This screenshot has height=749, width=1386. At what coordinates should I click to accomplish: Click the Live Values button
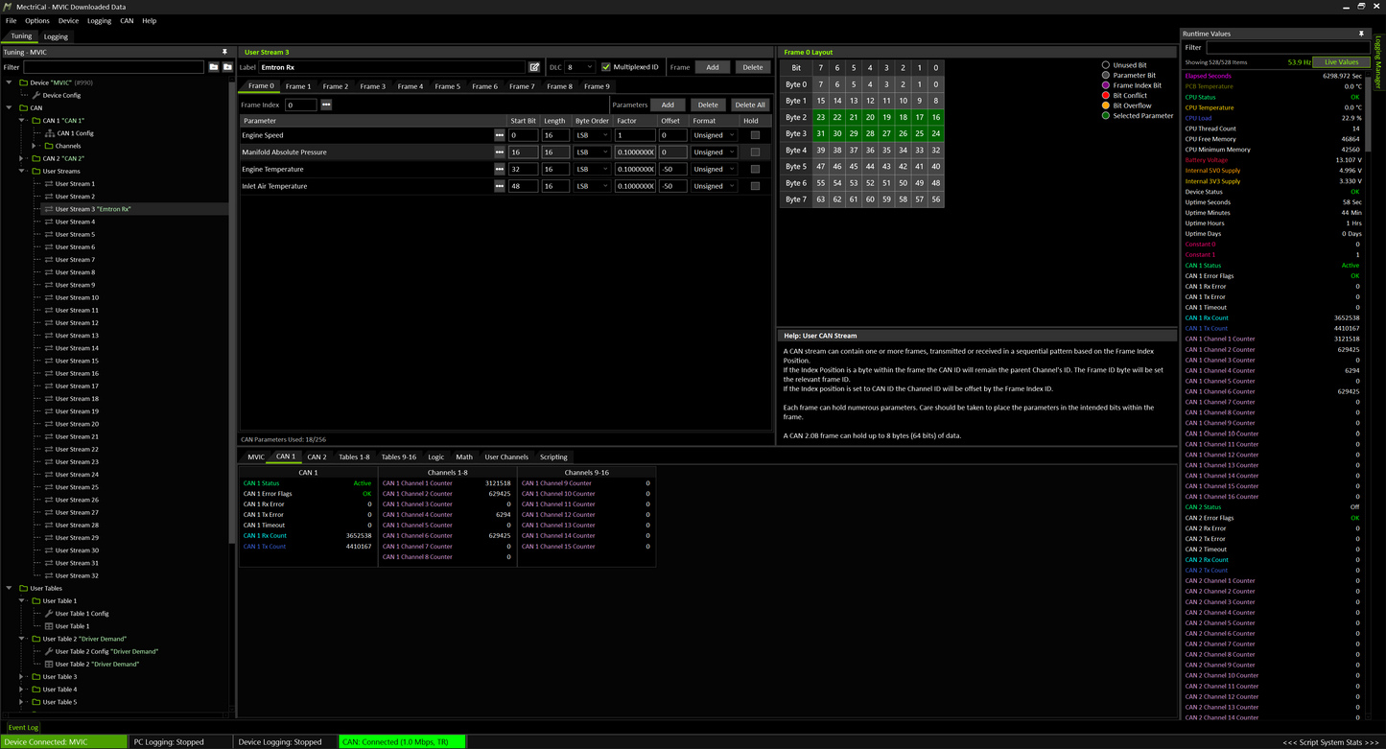tap(1341, 62)
